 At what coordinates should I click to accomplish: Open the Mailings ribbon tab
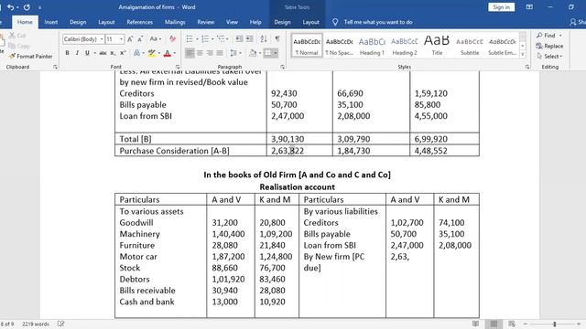coord(175,22)
